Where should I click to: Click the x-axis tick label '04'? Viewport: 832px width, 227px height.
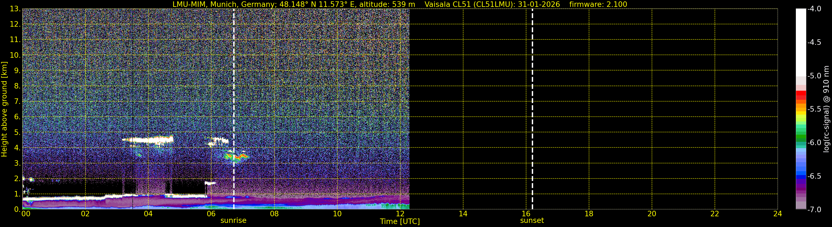coord(148,214)
